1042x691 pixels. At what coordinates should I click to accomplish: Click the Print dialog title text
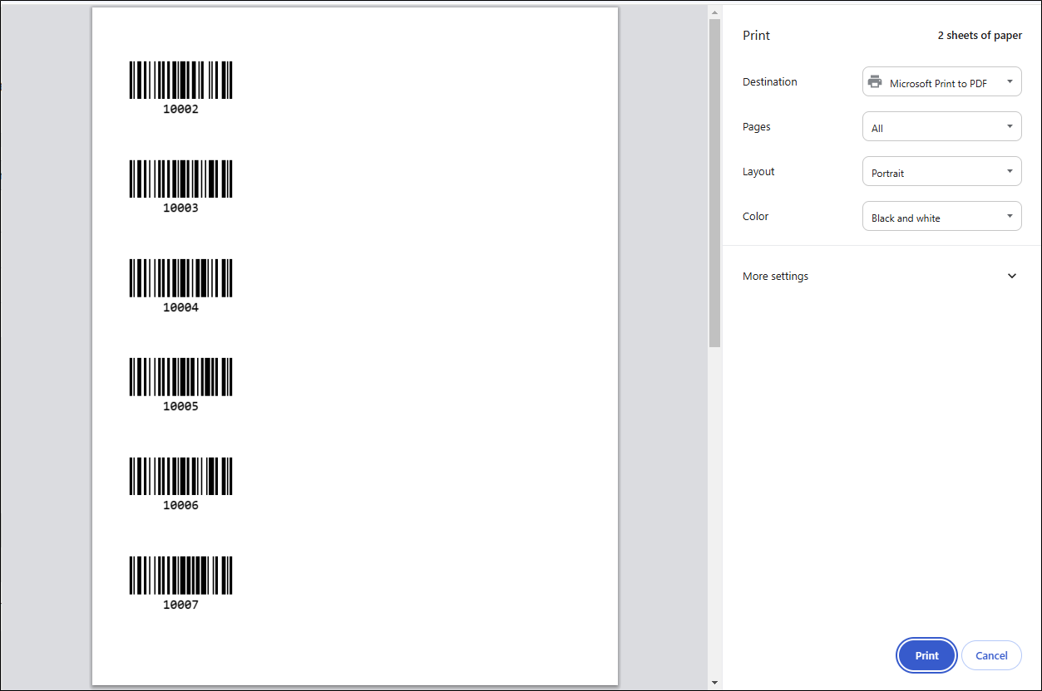coord(756,36)
